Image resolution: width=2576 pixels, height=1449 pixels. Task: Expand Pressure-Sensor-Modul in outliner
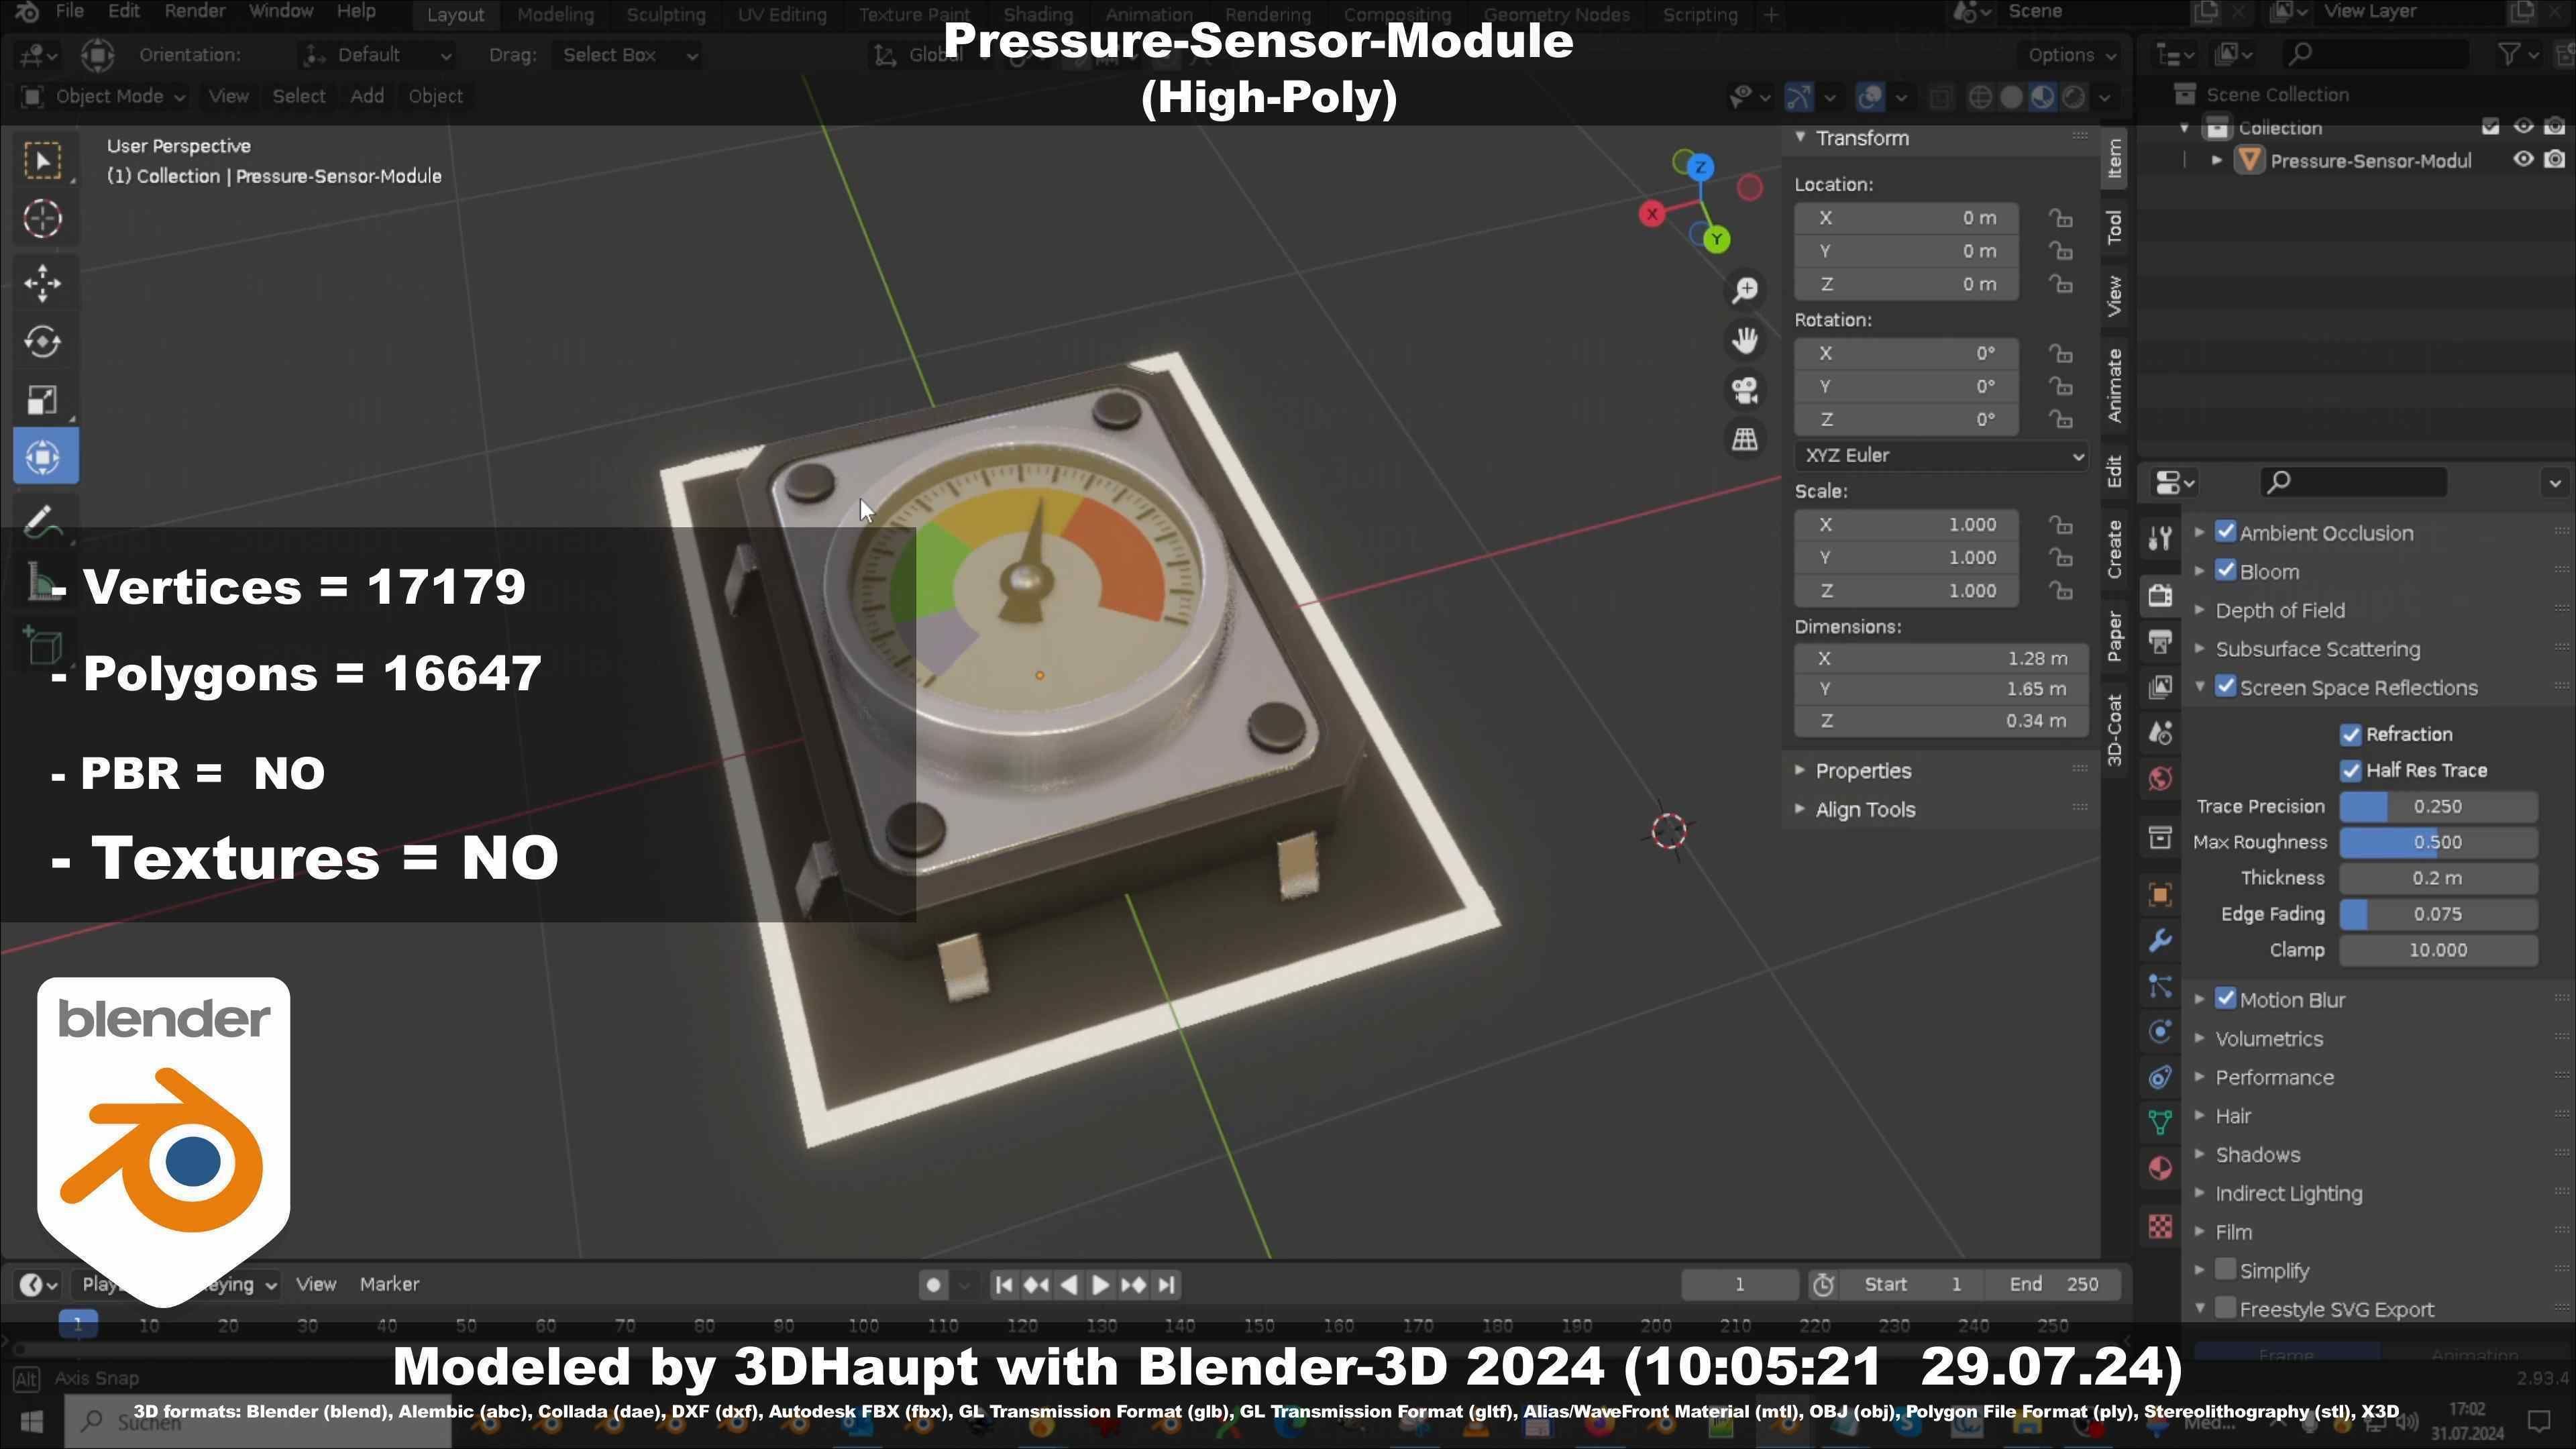coord(2216,160)
